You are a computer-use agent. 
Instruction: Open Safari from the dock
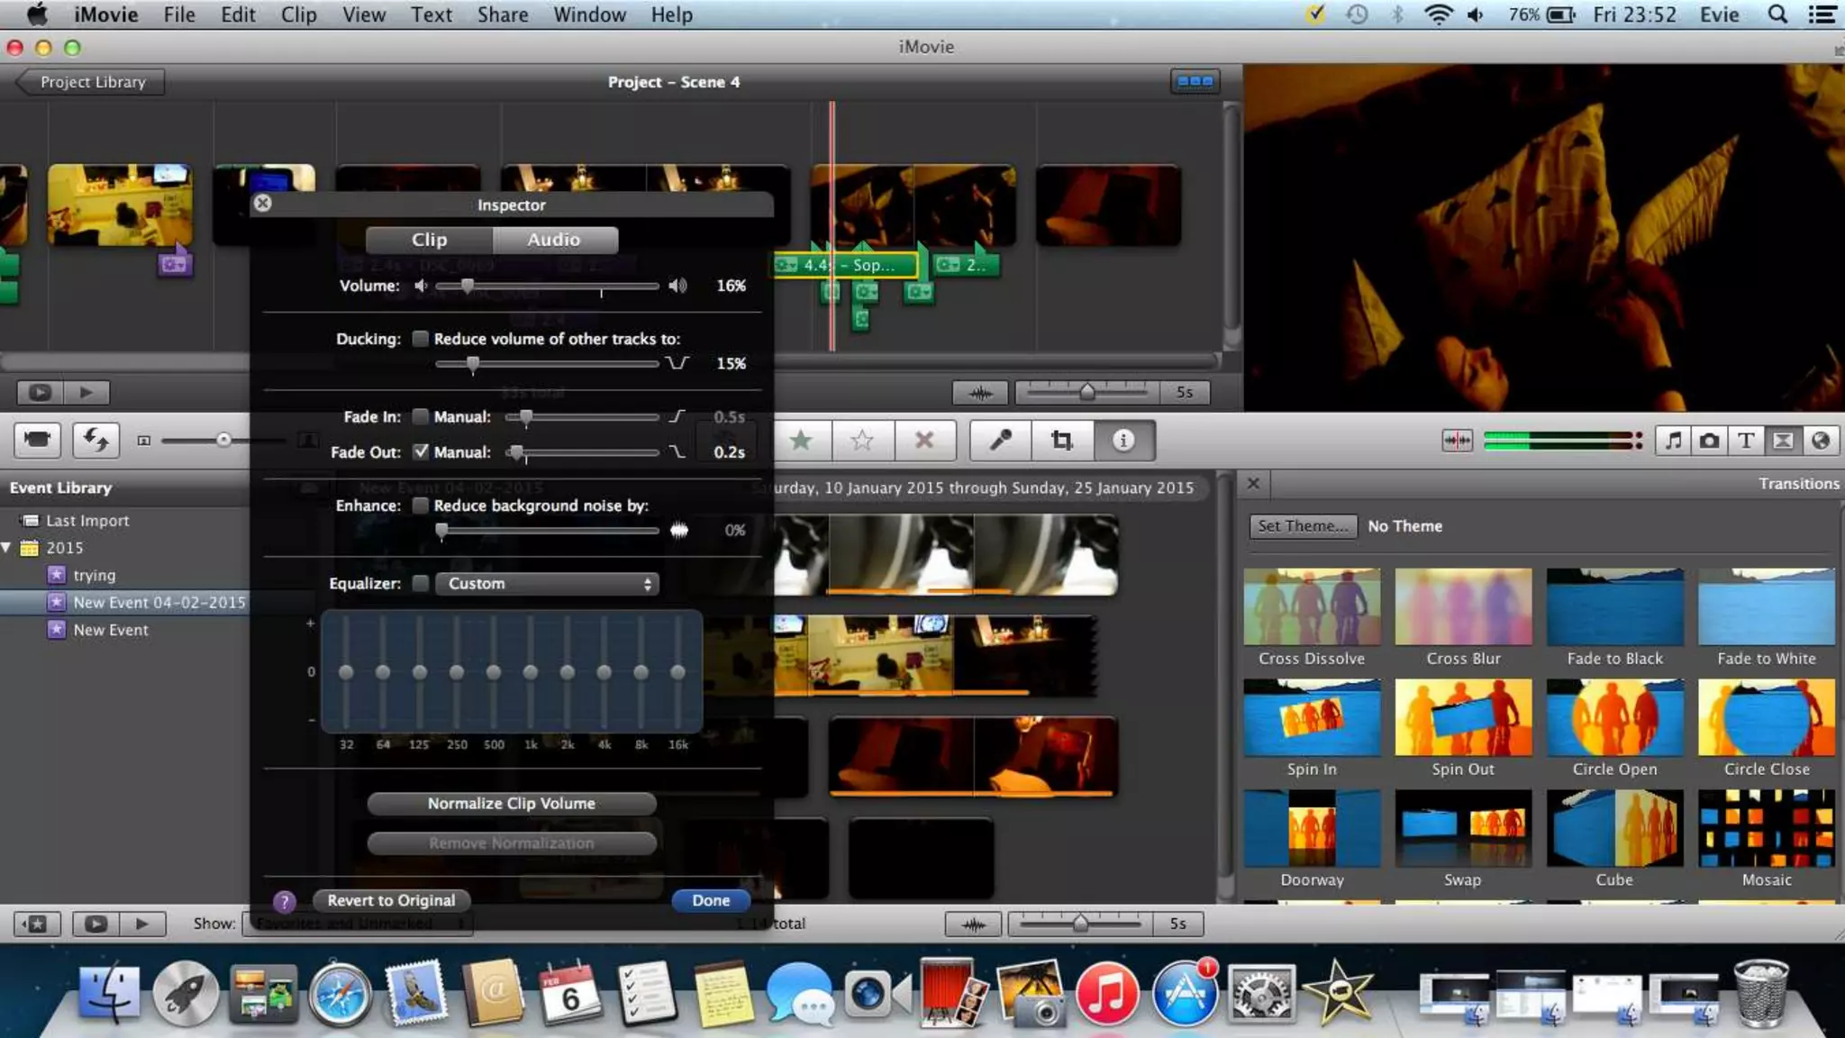pyautogui.click(x=340, y=994)
